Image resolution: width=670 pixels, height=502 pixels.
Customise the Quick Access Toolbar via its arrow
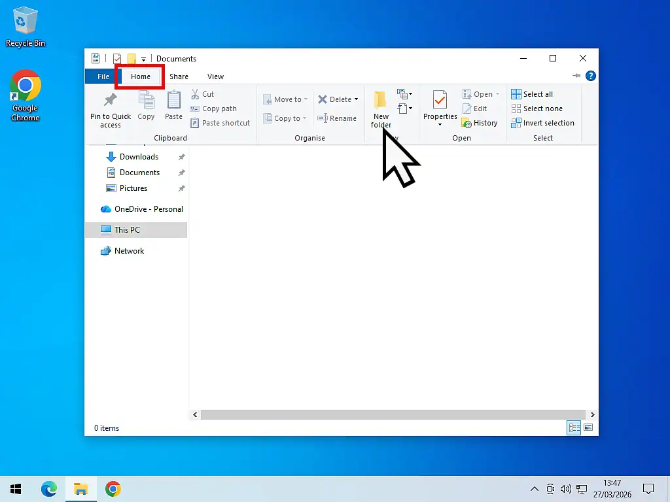143,58
